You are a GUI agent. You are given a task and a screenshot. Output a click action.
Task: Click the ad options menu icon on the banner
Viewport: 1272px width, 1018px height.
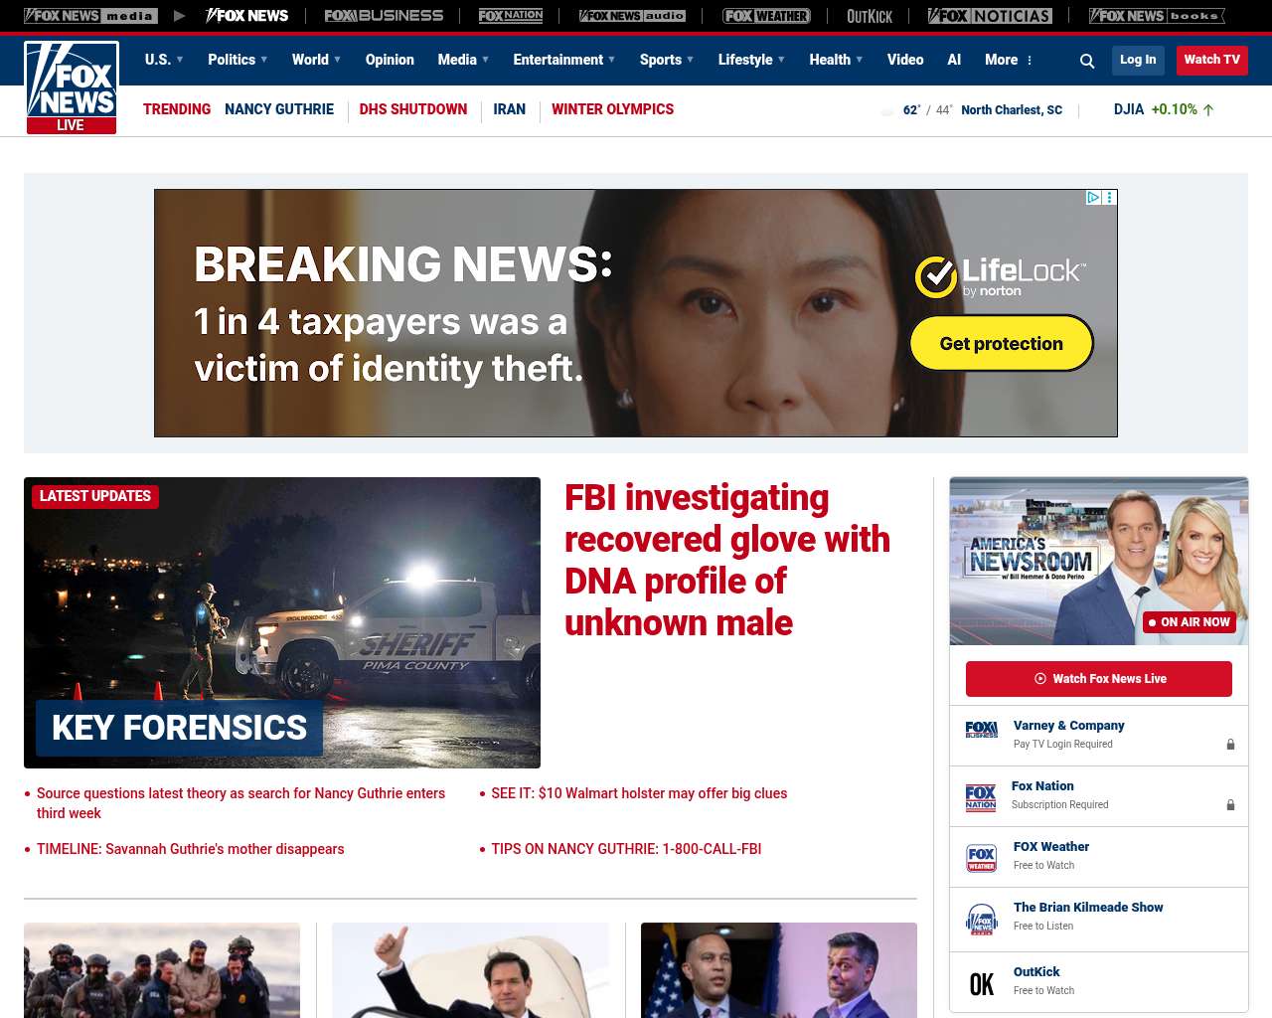pos(1110,197)
